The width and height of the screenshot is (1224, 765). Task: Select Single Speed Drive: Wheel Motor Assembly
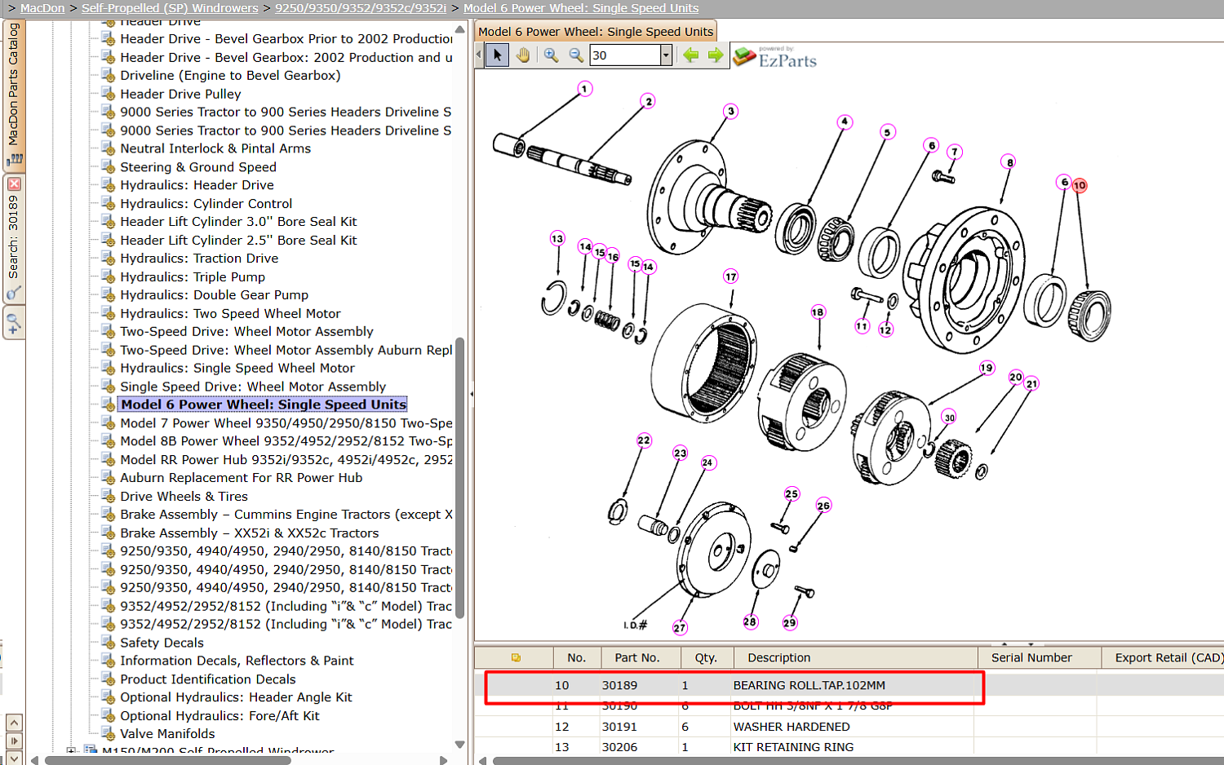tap(253, 387)
